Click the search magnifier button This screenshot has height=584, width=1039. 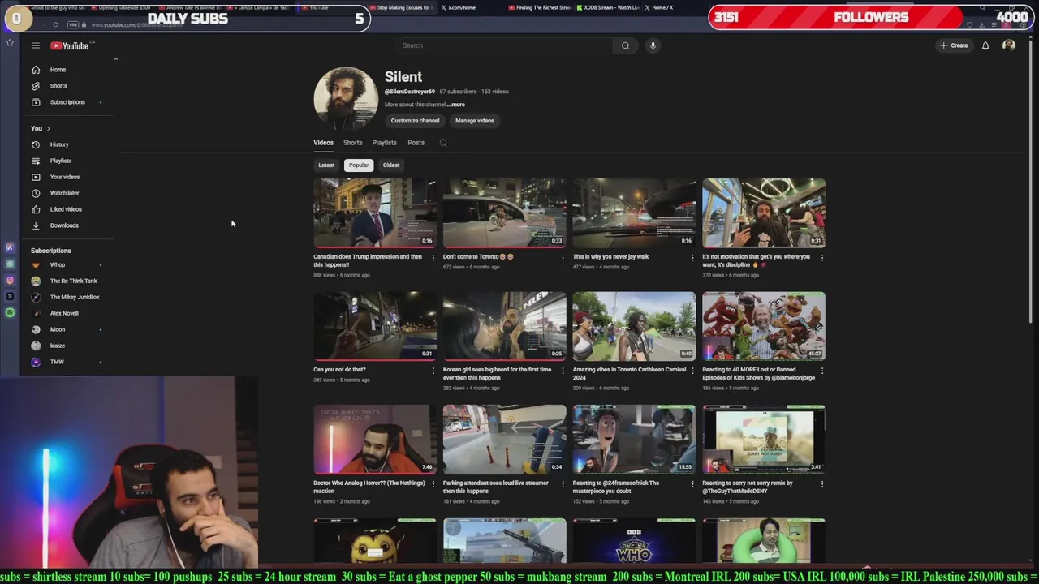625,45
